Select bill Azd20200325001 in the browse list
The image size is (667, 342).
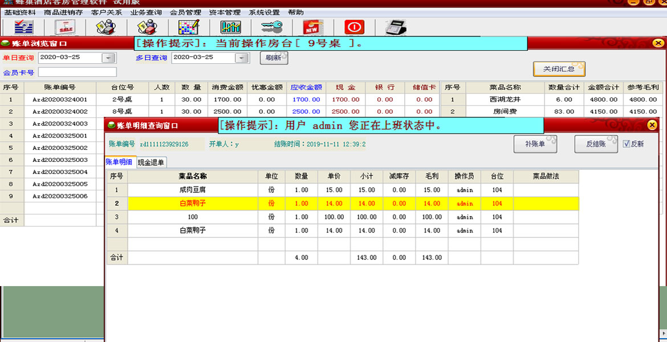tap(60, 136)
